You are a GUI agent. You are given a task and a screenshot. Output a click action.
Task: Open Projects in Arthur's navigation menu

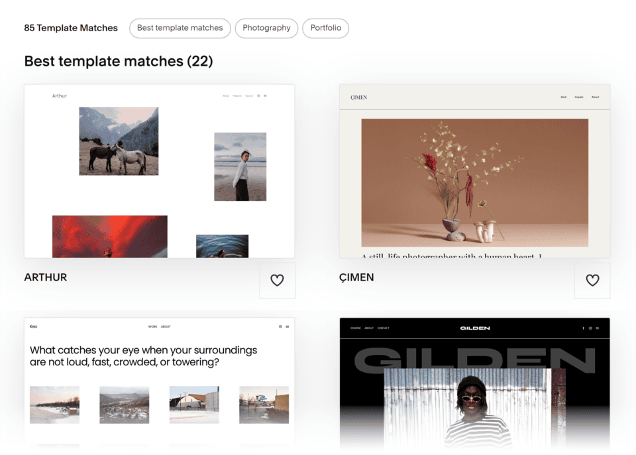238,95
